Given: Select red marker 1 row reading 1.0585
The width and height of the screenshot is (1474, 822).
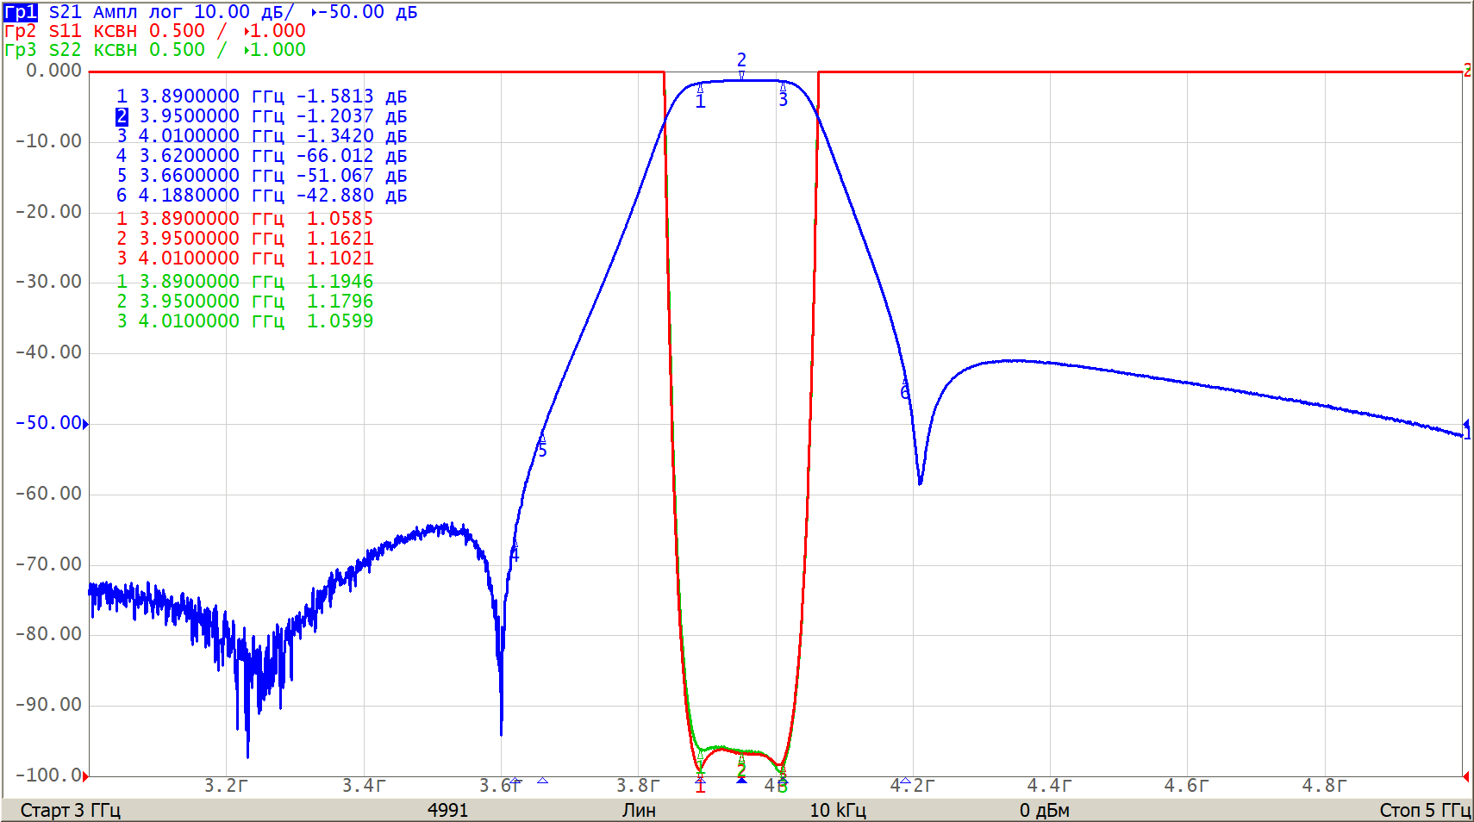Looking at the screenshot, I should (x=245, y=219).
